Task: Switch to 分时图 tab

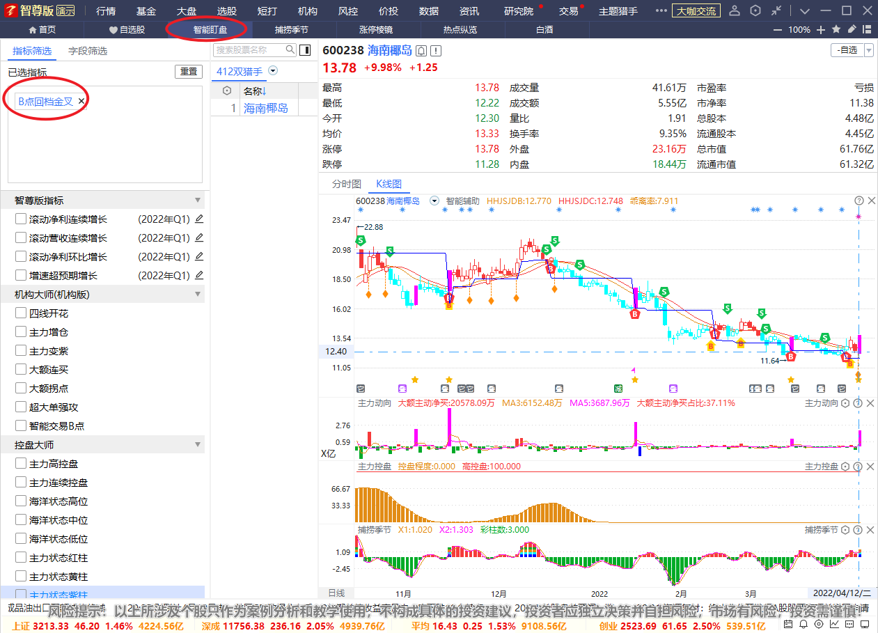Action: [x=346, y=184]
